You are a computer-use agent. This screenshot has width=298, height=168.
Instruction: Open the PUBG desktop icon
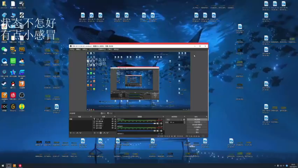[22, 50]
